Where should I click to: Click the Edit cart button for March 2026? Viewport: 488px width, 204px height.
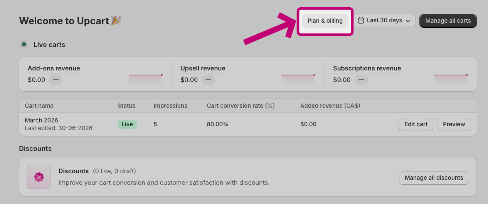point(416,124)
